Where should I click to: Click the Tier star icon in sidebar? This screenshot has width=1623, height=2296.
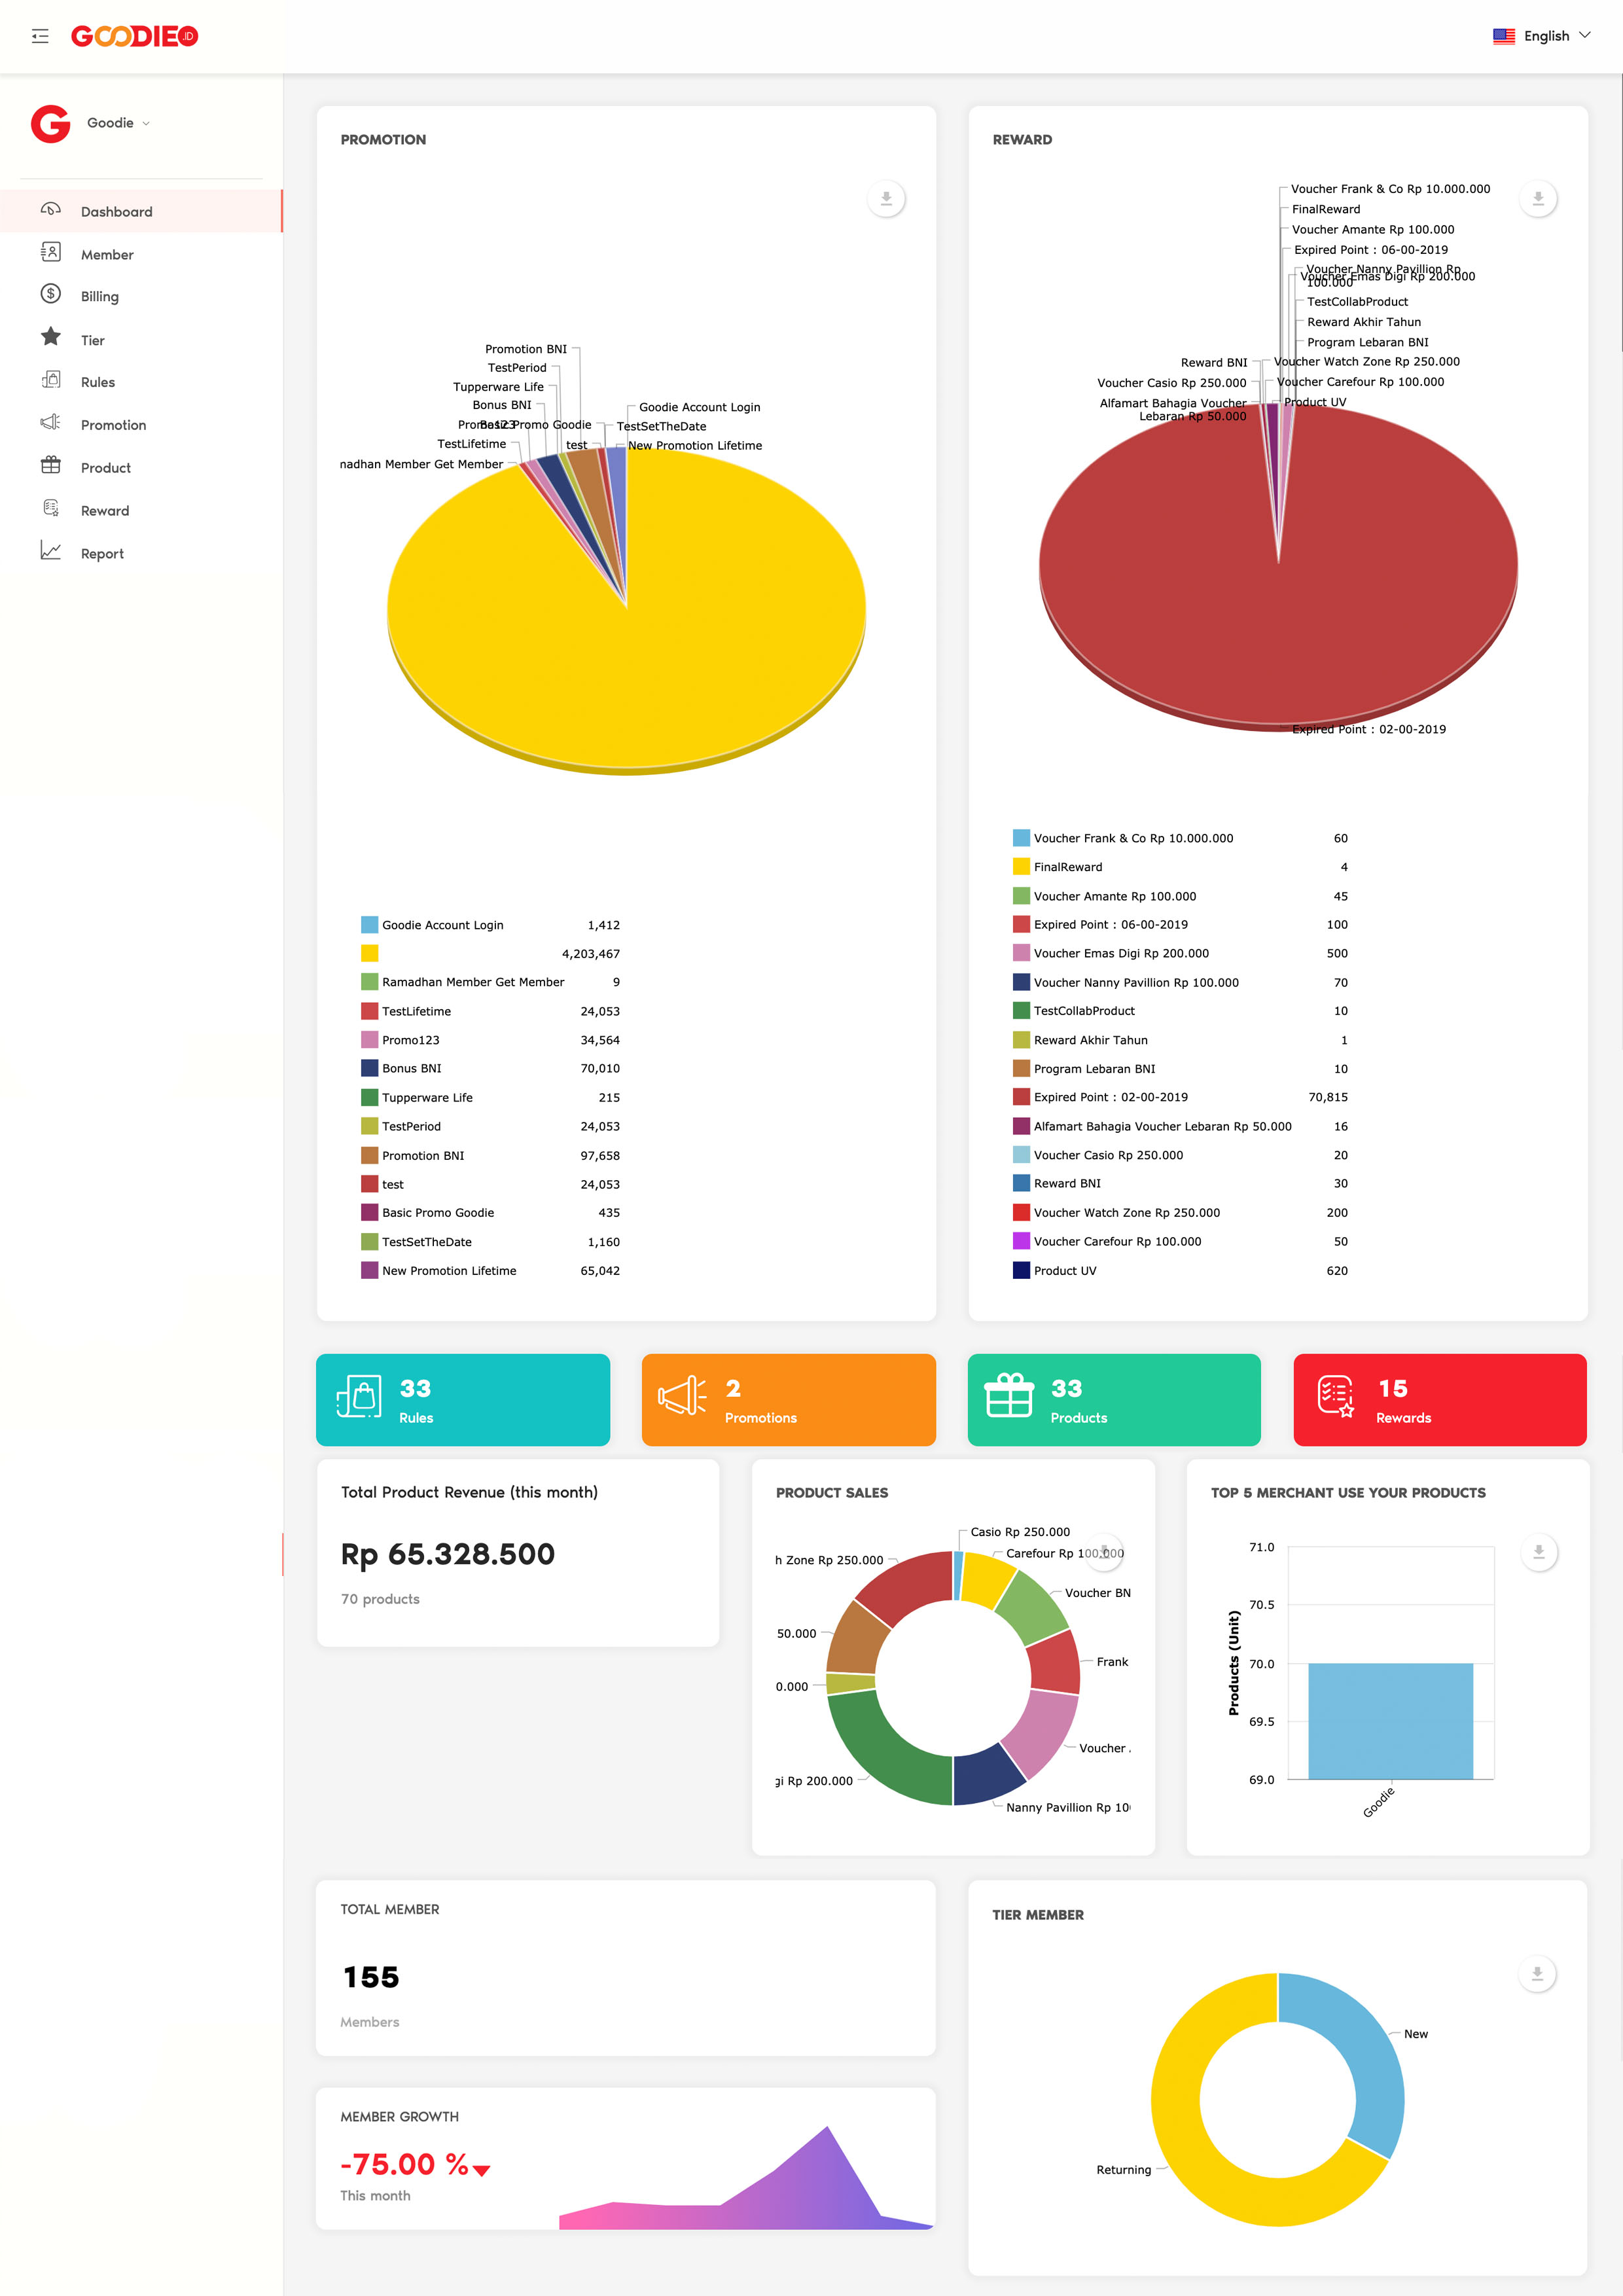pos(51,337)
